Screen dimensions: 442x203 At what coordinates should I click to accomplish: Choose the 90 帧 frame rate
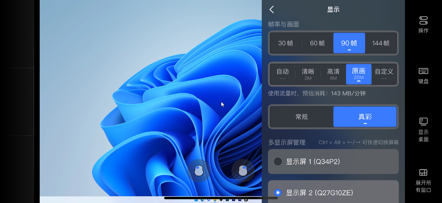(349, 43)
